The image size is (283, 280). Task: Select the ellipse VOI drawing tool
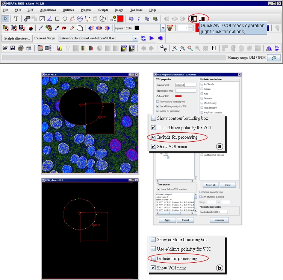(x=65, y=18)
